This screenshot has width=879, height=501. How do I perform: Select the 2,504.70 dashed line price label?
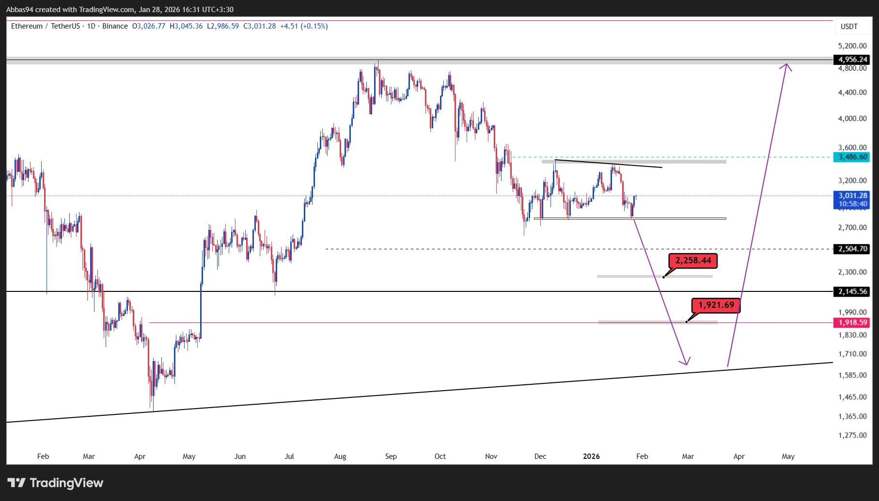852,249
